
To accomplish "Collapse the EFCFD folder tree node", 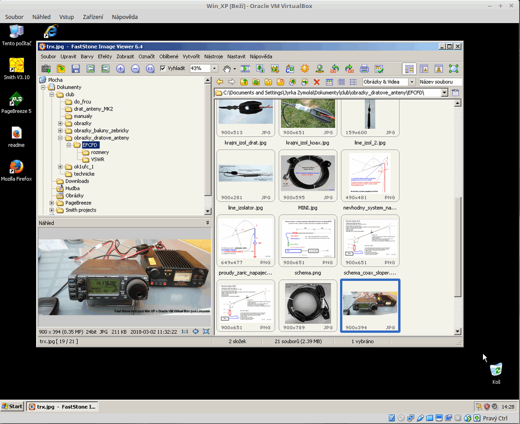I will 69,145.
